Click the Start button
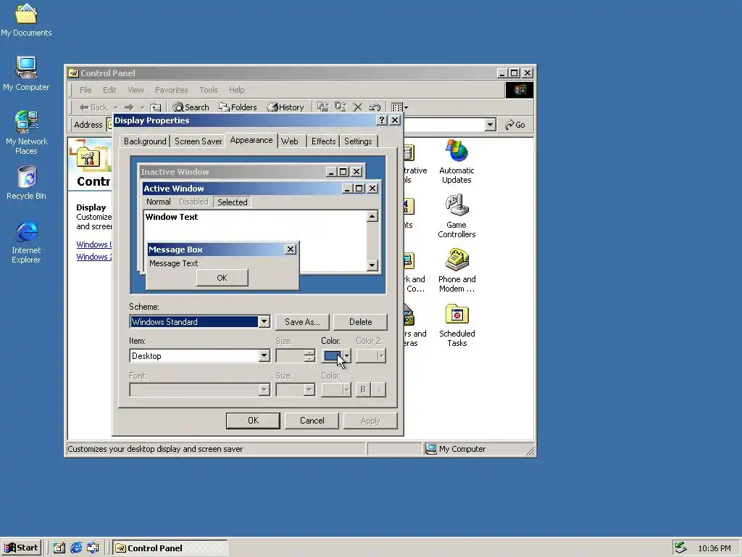The height and width of the screenshot is (557, 742). (21, 548)
